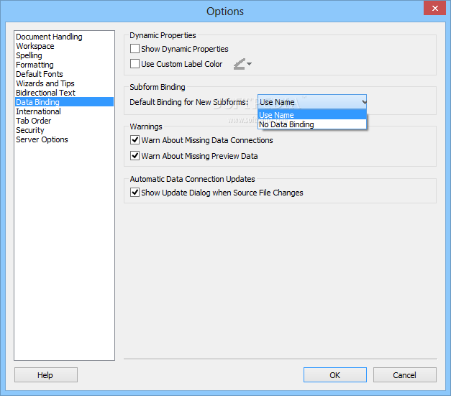The width and height of the screenshot is (451, 396).
Task: Go to Spelling options
Action: (x=64, y=55)
